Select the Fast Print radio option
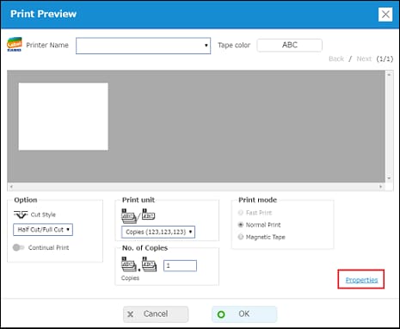 [x=241, y=213]
